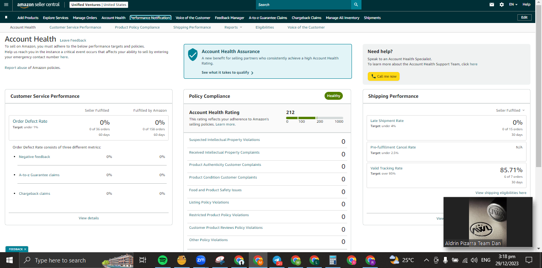Open the Negative feedback link
The width and height of the screenshot is (542, 268).
tap(35, 157)
